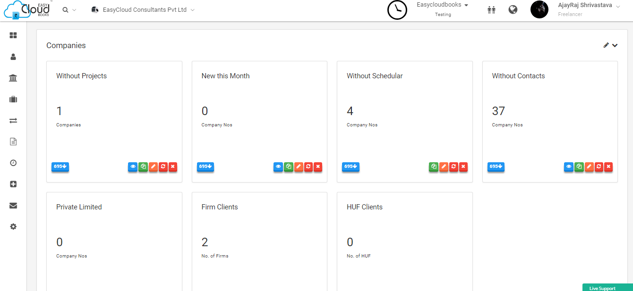Open the dashboard grid icon in sidebar
This screenshot has height=291, width=633.
pos(13,35)
